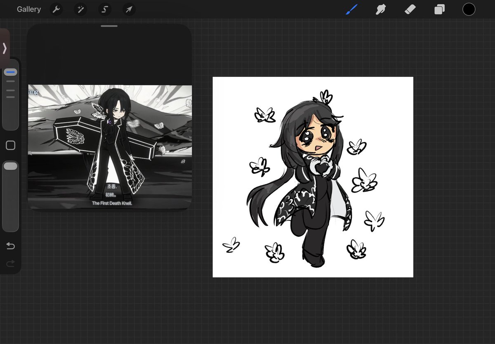495x344 pixels.
Task: Redo the last action
Action: (10, 263)
